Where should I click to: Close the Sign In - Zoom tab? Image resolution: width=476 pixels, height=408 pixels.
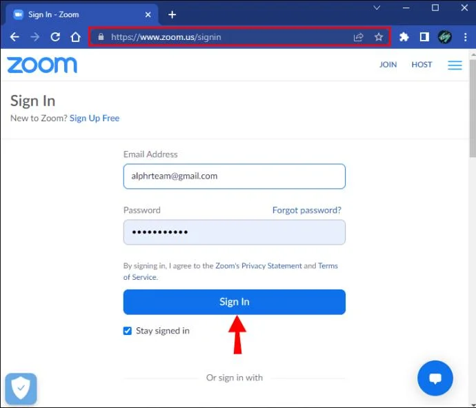[148, 14]
